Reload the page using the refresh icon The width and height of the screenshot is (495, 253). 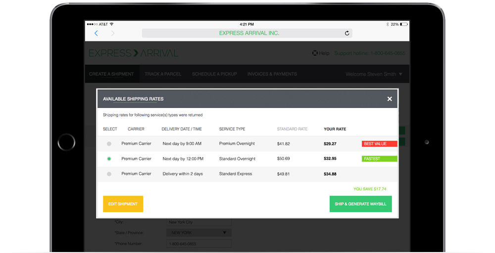(x=347, y=33)
